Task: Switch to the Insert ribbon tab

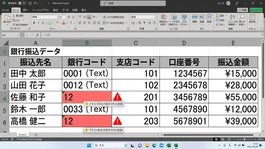Action: 26,10
